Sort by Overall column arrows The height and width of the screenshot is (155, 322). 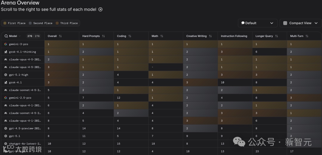tap(60, 36)
